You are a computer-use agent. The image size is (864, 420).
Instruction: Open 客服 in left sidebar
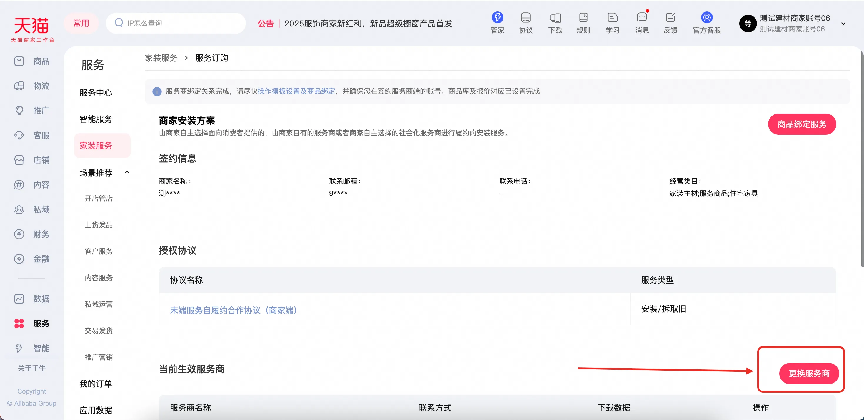pyautogui.click(x=32, y=135)
